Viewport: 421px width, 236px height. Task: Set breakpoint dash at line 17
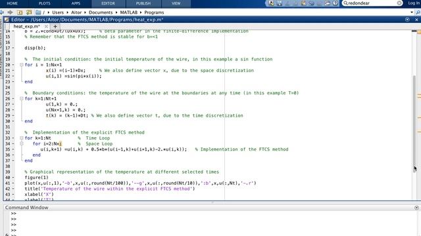tap(13, 48)
